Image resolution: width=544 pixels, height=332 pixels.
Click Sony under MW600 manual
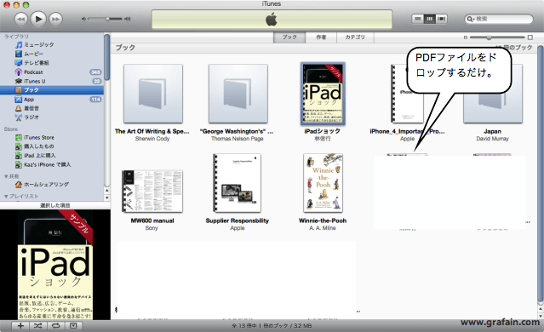[152, 228]
